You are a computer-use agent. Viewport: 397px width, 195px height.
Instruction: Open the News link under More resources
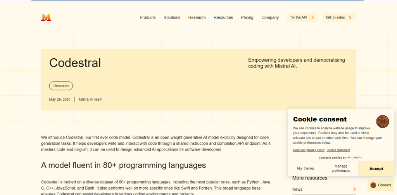coord(297,189)
